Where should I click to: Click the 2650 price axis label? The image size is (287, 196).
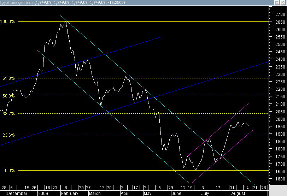pos(280,22)
